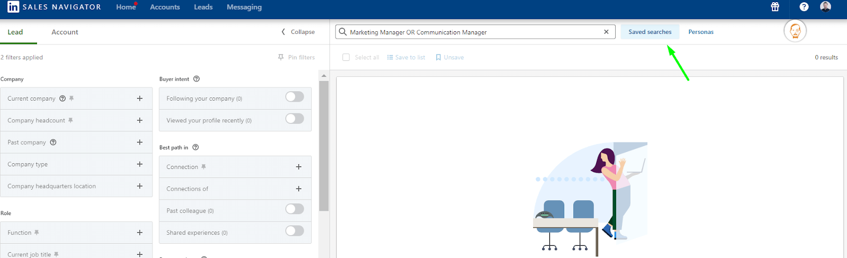Expand the Company headcount filter

140,120
